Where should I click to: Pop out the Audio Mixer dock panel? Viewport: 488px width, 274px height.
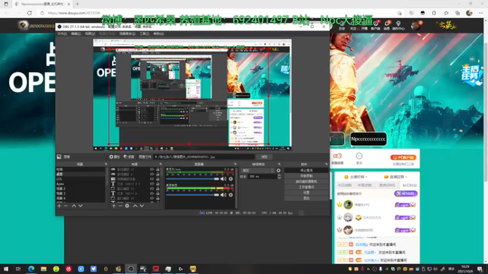(x=235, y=164)
